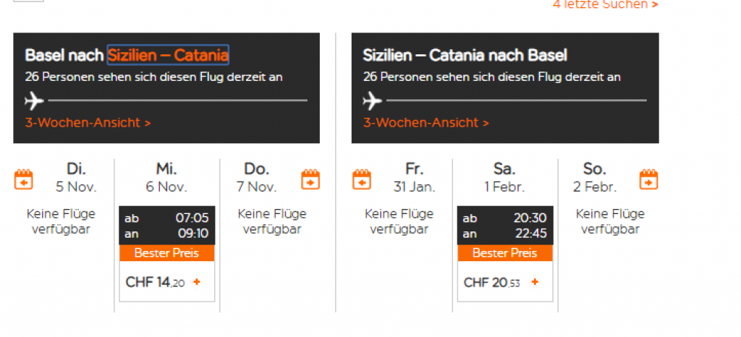This screenshot has height=337, width=741.
Task: Click the airplane icon under Basel nach Sizilien
Action: point(34,100)
